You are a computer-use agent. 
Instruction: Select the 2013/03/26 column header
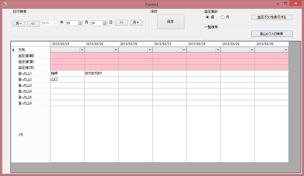pyautogui.click(x=135, y=44)
